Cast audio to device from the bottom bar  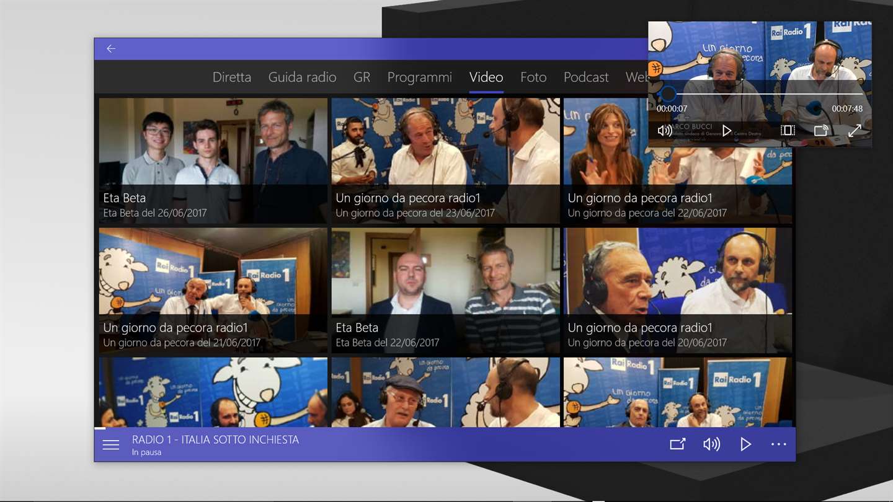tap(678, 444)
